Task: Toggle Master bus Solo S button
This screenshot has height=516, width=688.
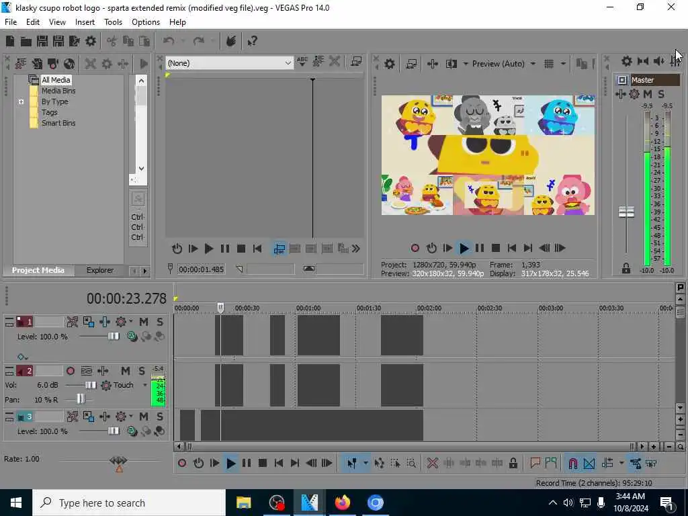Action: click(661, 94)
